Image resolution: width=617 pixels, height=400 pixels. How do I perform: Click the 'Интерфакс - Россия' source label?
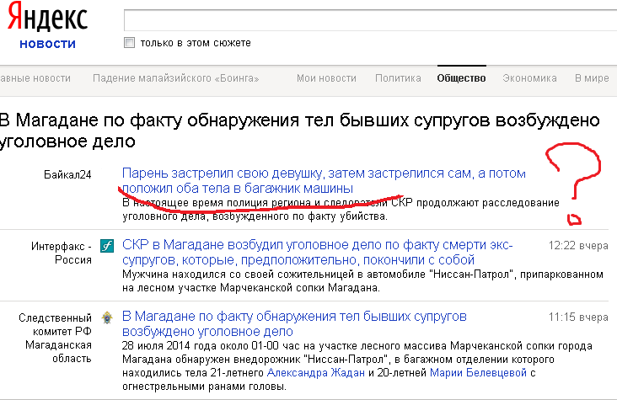coord(62,253)
